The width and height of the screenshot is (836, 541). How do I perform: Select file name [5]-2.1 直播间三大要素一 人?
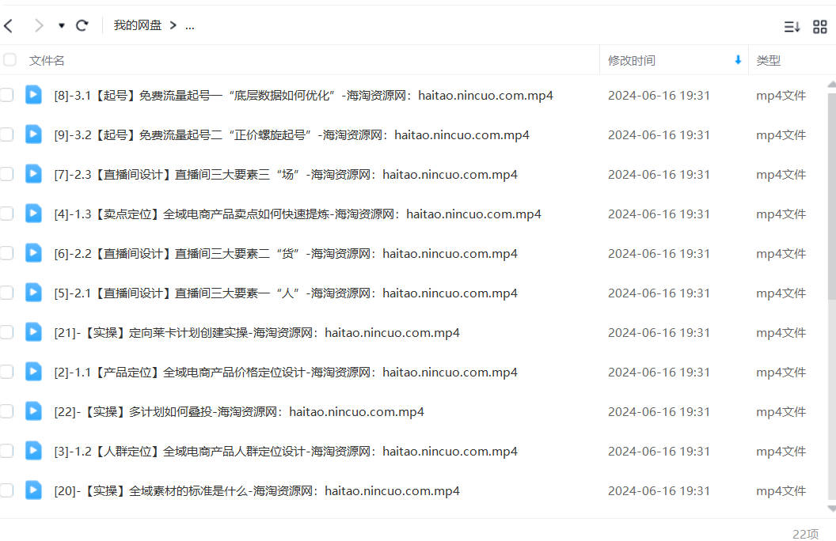(286, 293)
